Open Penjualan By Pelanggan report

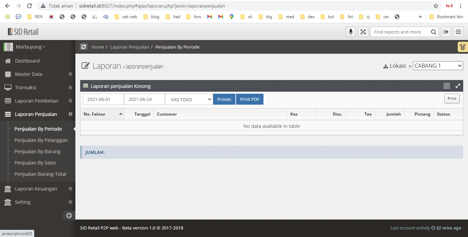point(41,140)
